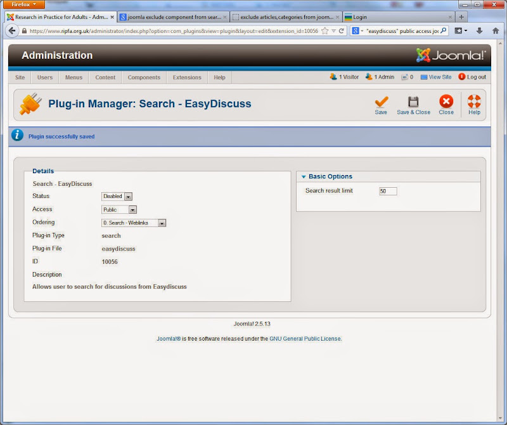Click the easydiscuss plug-in file name
Screen dimensions: 507x425
pyautogui.click(x=119, y=249)
